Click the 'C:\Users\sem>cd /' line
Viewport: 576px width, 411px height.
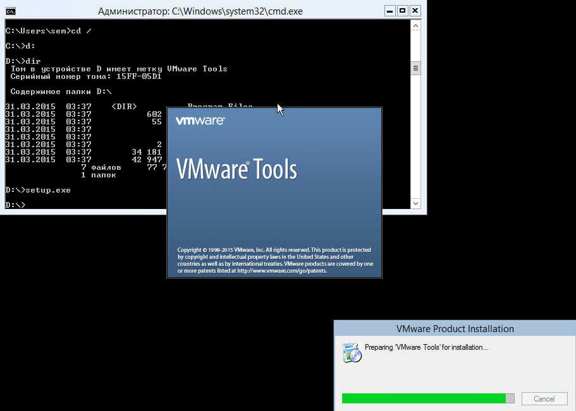pos(48,31)
